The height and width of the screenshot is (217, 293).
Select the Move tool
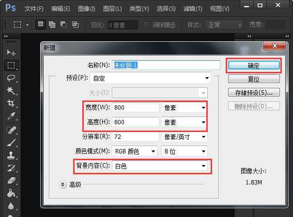tap(11, 52)
